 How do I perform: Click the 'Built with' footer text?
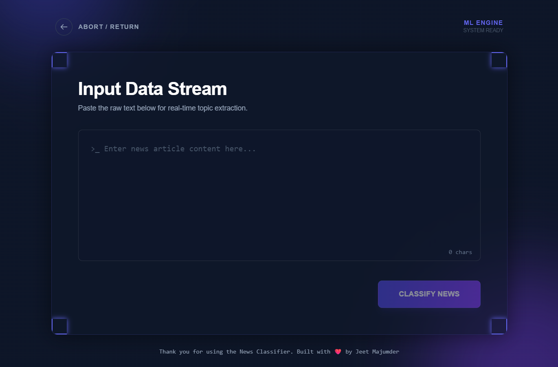point(313,352)
